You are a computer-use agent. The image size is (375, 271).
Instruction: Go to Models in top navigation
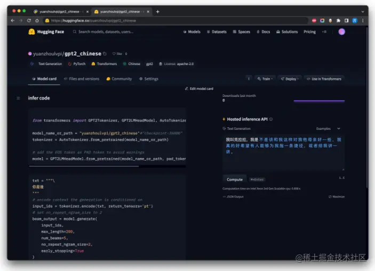[x=192, y=32]
